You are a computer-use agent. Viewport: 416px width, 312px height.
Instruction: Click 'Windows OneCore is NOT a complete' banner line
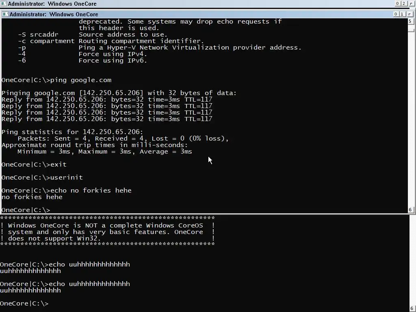point(107,225)
